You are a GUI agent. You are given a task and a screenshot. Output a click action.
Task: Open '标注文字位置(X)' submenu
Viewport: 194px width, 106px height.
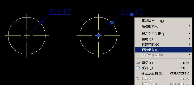click(x=163, y=34)
